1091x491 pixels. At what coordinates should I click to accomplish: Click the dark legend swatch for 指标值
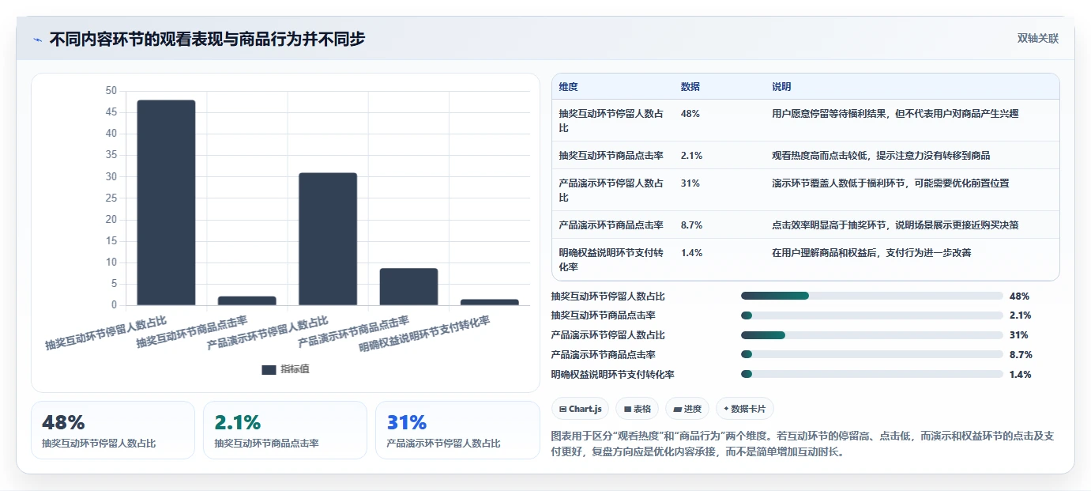click(x=269, y=369)
